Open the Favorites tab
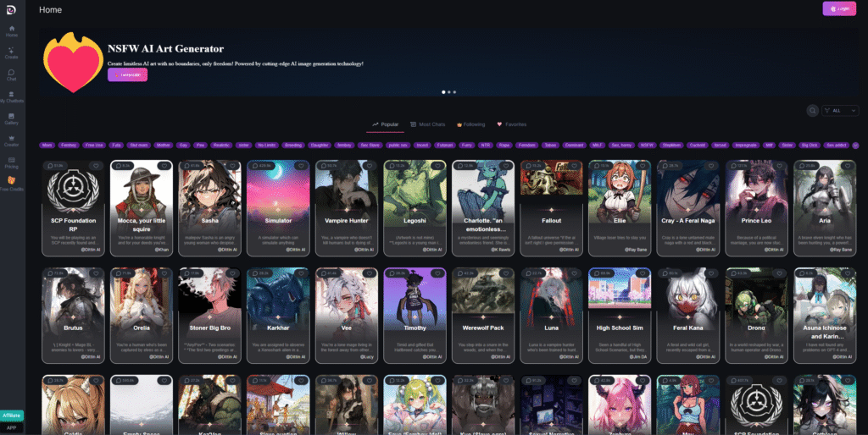The width and height of the screenshot is (868, 435). 511,124
